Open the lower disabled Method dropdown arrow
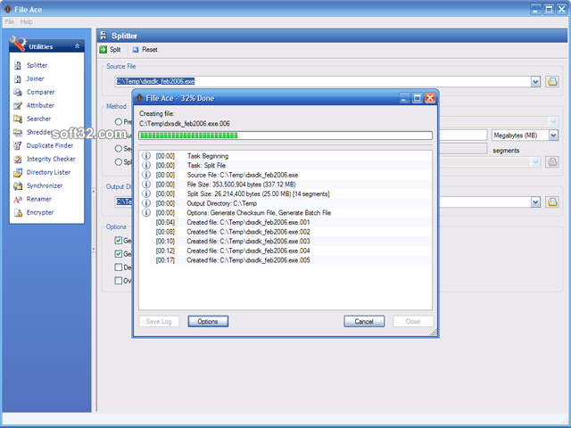This screenshot has height=428, width=571. click(x=535, y=162)
